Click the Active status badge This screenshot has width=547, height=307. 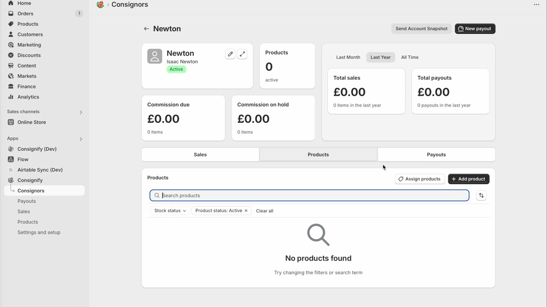tap(176, 70)
